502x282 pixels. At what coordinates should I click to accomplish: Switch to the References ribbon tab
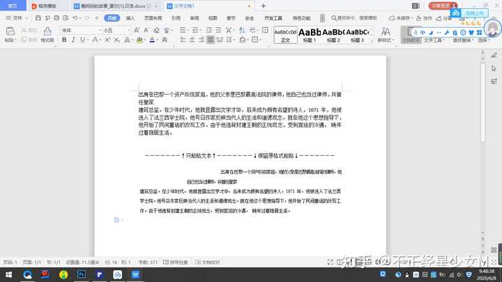176,18
